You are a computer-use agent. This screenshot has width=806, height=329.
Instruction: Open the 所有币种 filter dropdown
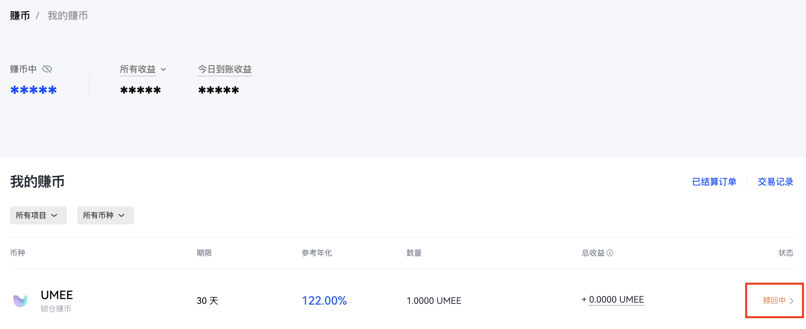(x=105, y=216)
